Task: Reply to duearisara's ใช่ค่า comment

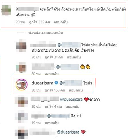Action: tap(76, 90)
